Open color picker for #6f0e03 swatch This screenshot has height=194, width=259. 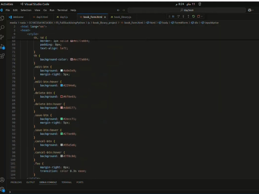(x=62, y=96)
